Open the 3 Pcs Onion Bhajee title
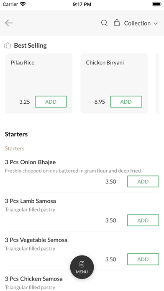Viewport: 164px width, 291px height. (x=30, y=162)
